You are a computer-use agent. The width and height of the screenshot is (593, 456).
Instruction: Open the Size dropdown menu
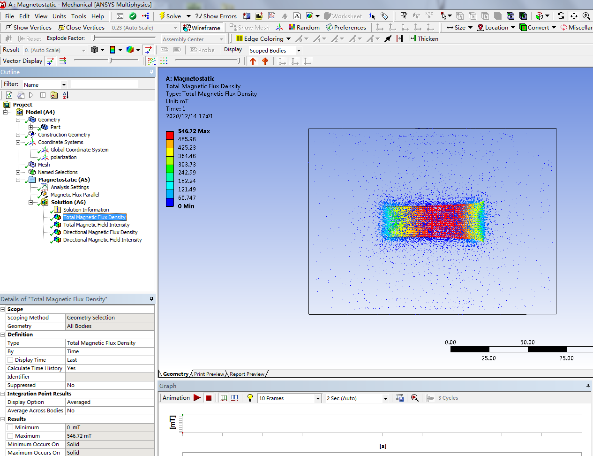pyautogui.click(x=459, y=27)
